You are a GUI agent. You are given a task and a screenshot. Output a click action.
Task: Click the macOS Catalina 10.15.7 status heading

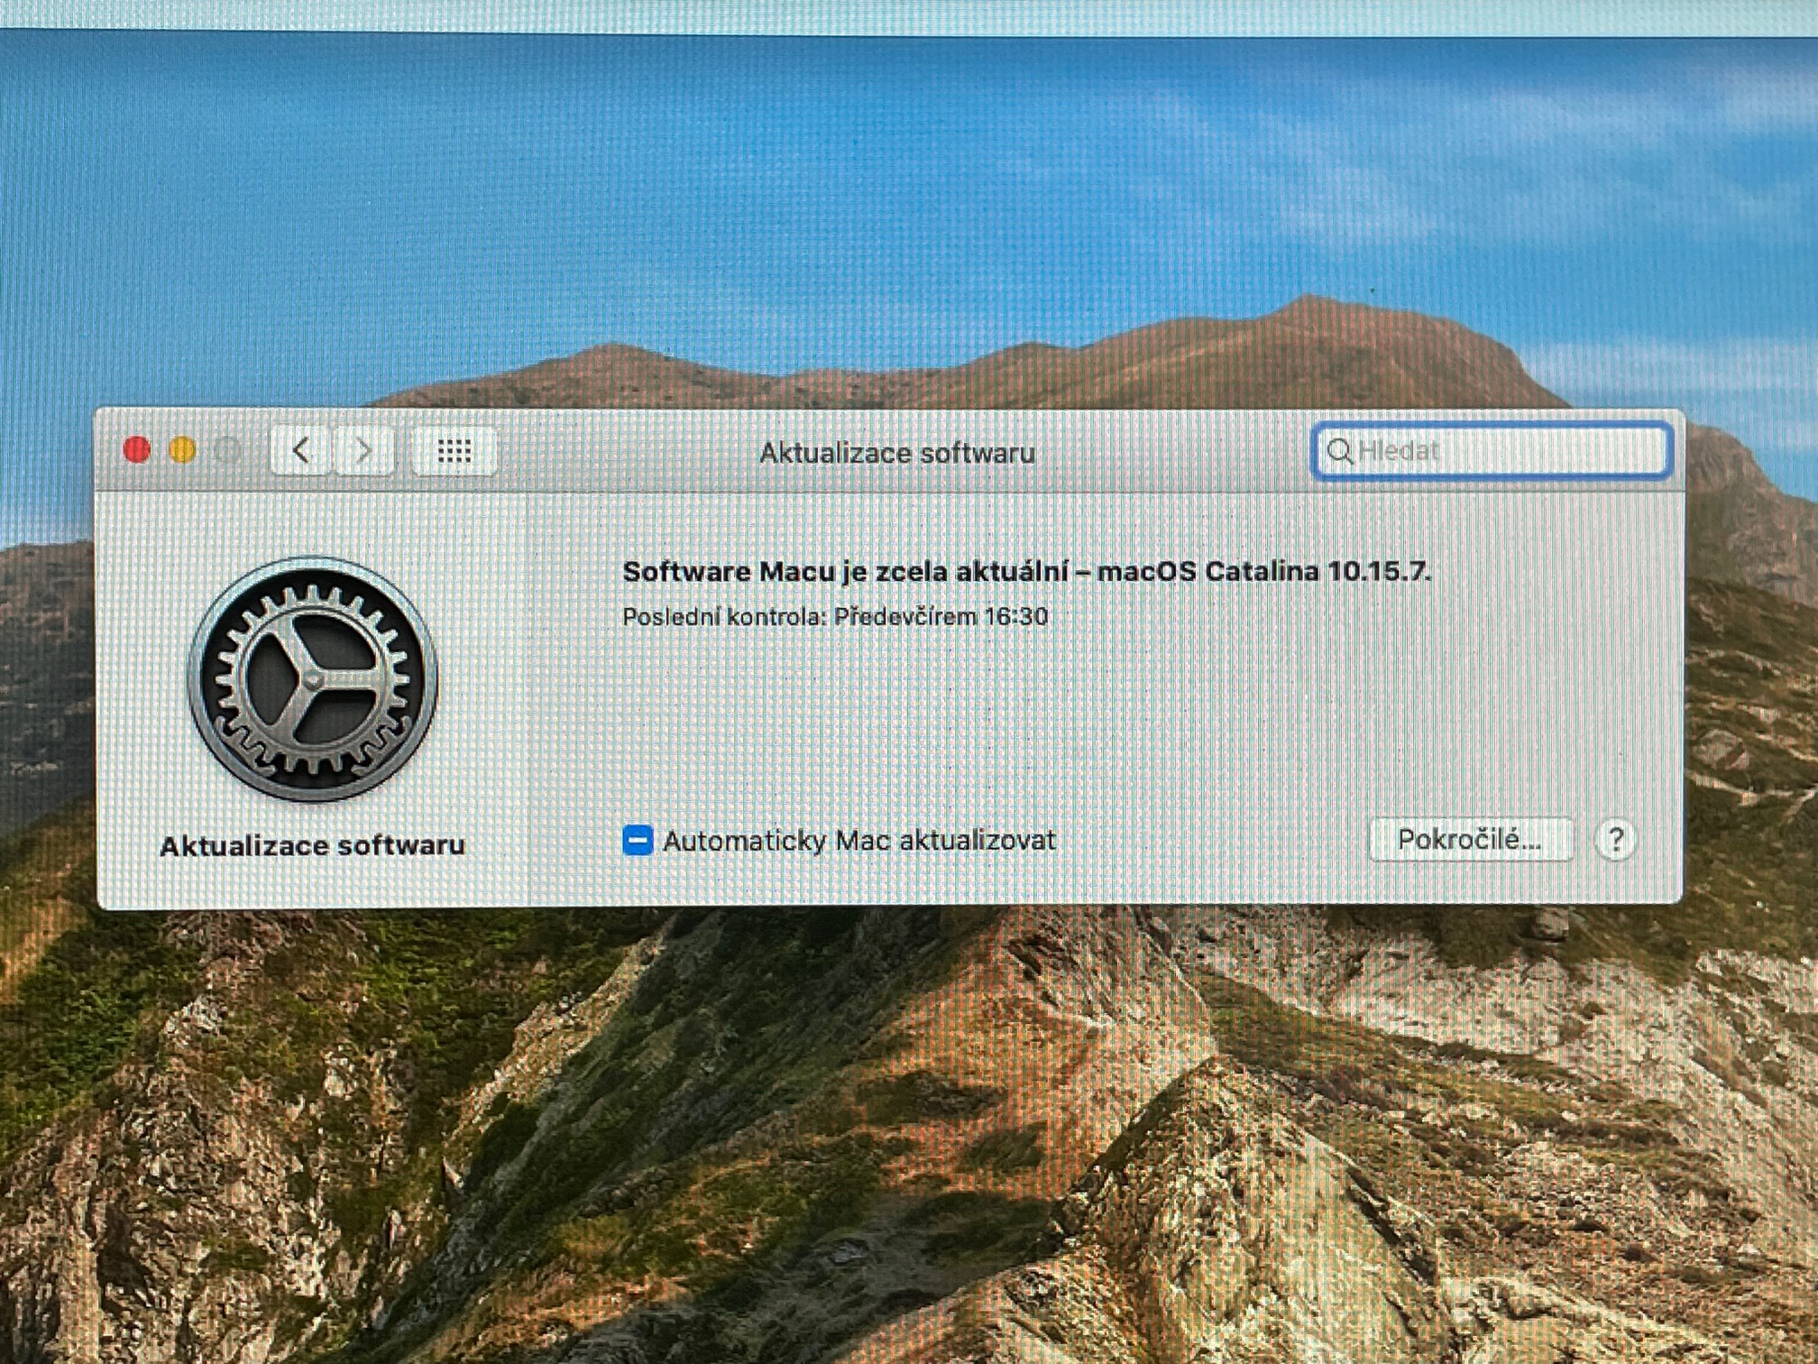[x=1026, y=571]
